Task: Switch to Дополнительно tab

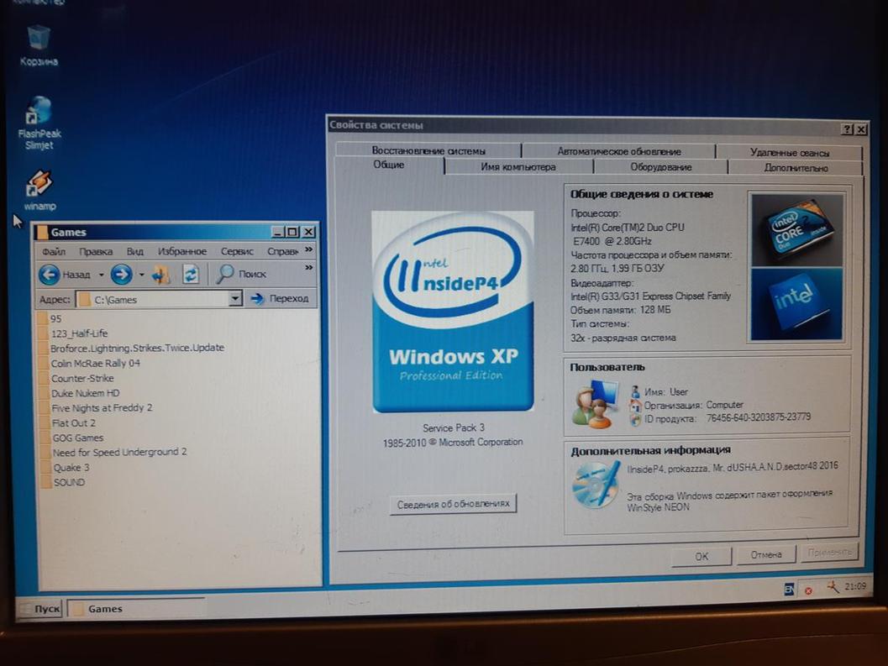Action: point(795,168)
